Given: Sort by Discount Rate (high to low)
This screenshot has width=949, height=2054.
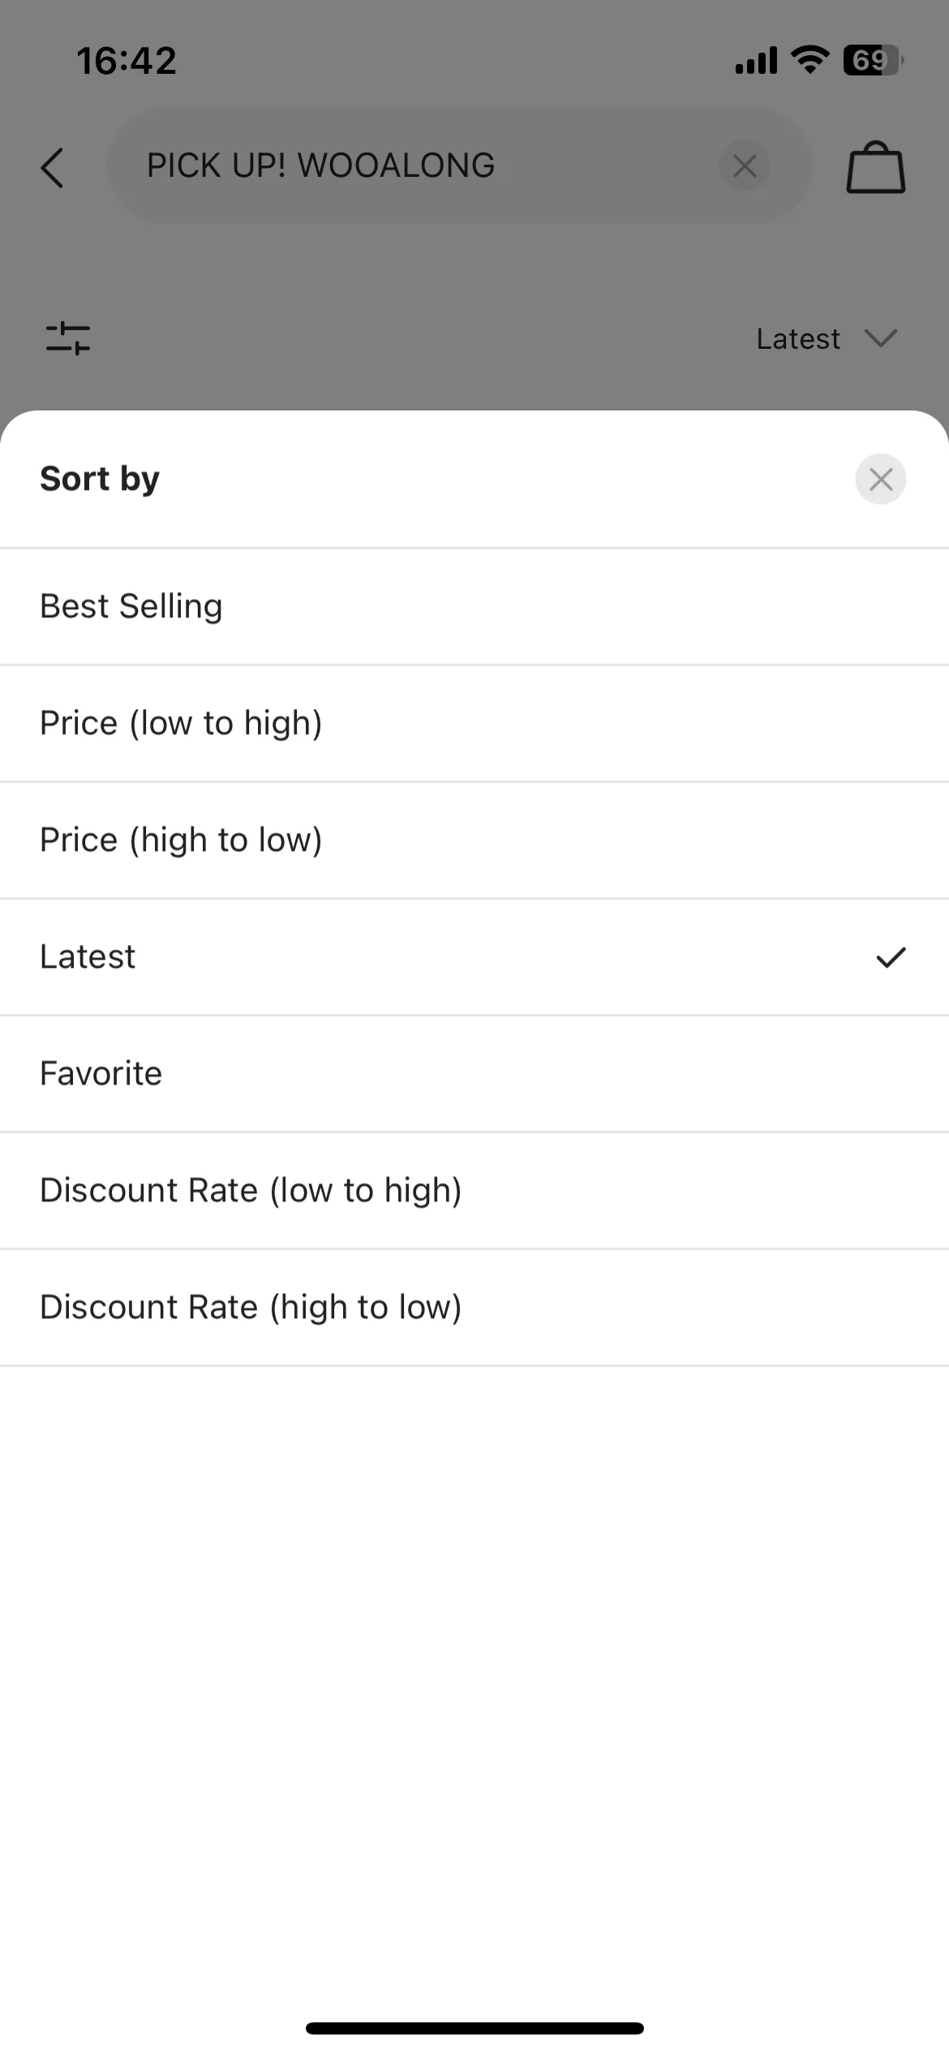Looking at the screenshot, I should click(474, 1308).
